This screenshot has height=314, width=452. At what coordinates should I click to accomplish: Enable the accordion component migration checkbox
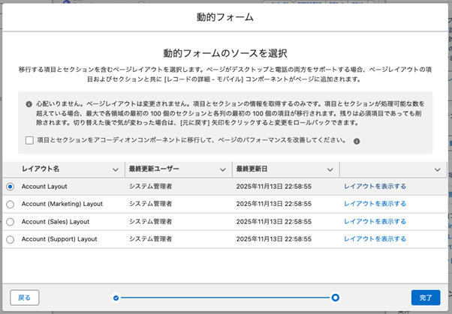point(29,140)
